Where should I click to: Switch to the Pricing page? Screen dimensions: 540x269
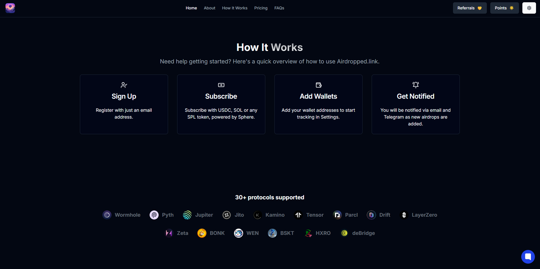[261, 8]
